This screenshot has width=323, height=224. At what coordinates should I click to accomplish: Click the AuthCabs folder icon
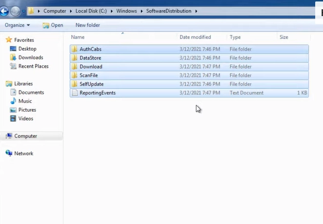coord(74,49)
